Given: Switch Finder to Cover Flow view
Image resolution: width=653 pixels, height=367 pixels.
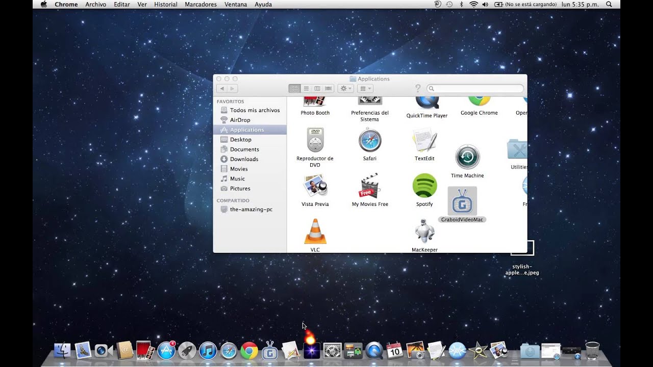Looking at the screenshot, I should click(x=329, y=89).
